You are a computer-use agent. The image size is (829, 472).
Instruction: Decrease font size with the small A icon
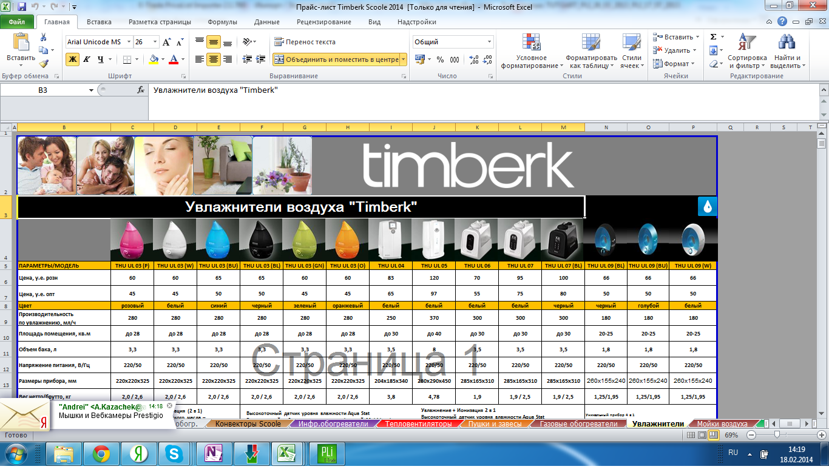coord(180,42)
